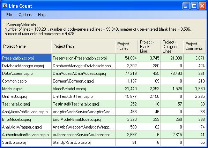Viewport: 208px width, 148px height.
Task: Select the StartUp.csproj project name cell
Action: tap(27, 142)
